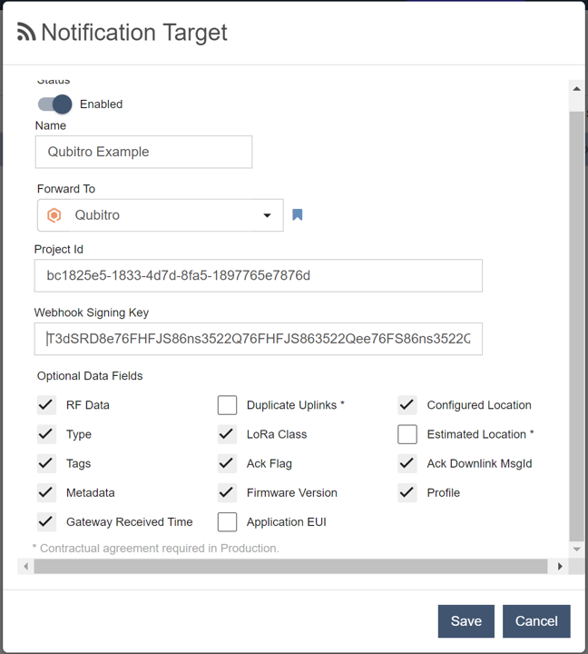The width and height of the screenshot is (588, 654).
Task: Uncheck the Firmware Version checkbox
Action: click(x=227, y=492)
